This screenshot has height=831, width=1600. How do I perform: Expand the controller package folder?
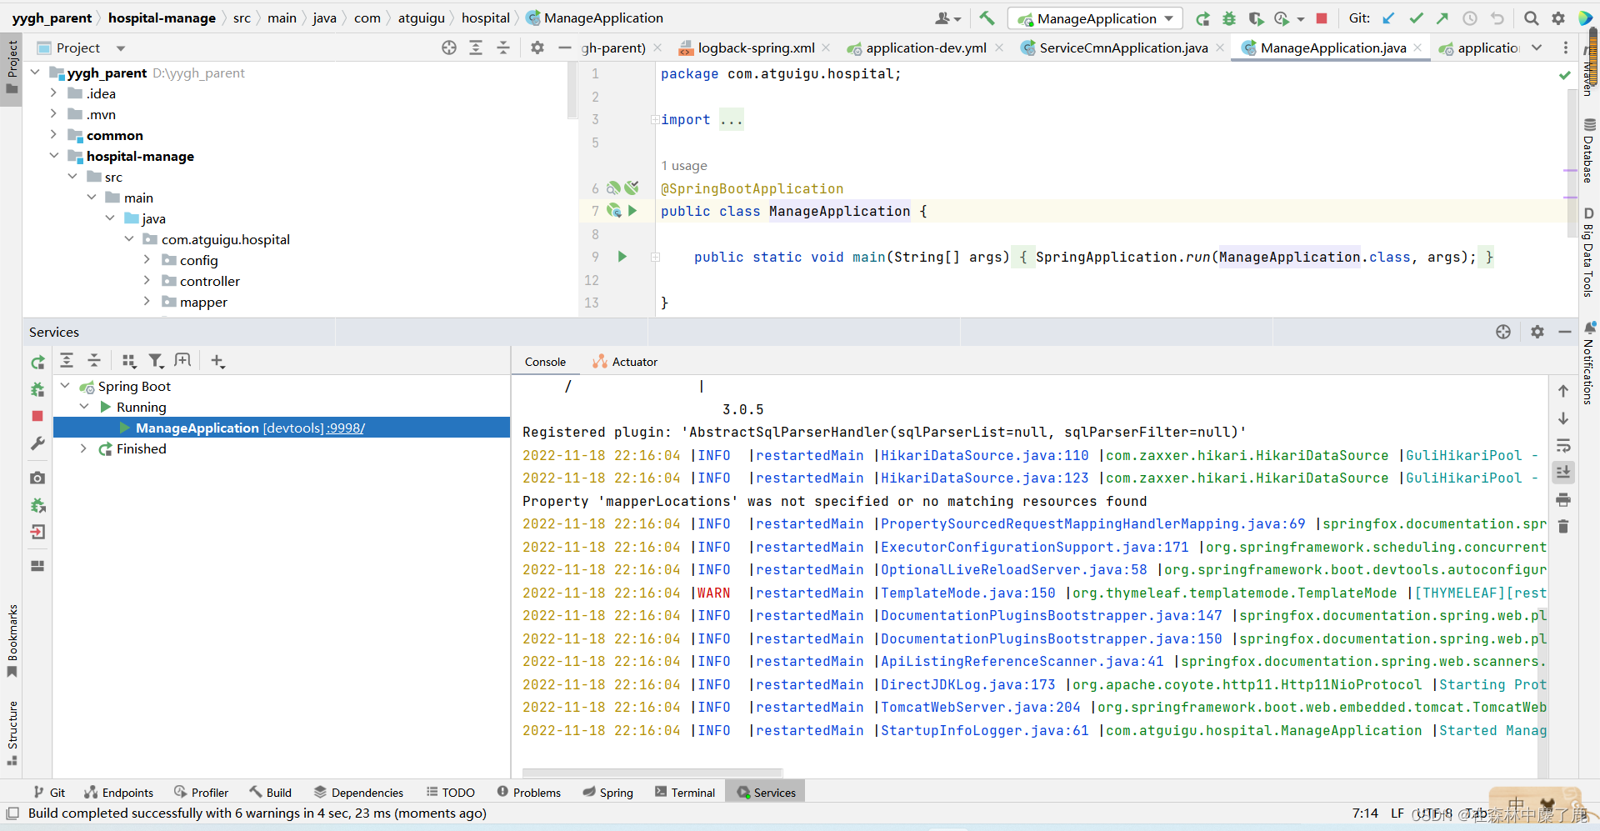point(147,281)
